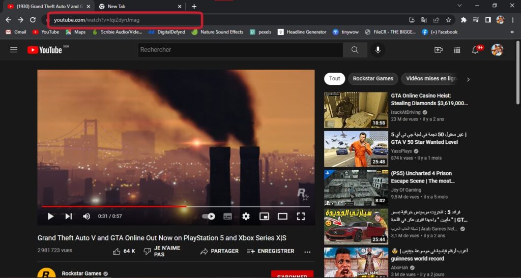Image resolution: width=521 pixels, height=278 pixels.
Task: Toggle Chrome side panel
Action: pyautogui.click(x=488, y=20)
